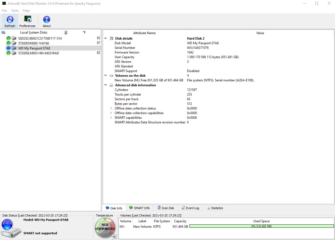
Task: Click the Local System Disks computer icon
Action: point(3,32)
